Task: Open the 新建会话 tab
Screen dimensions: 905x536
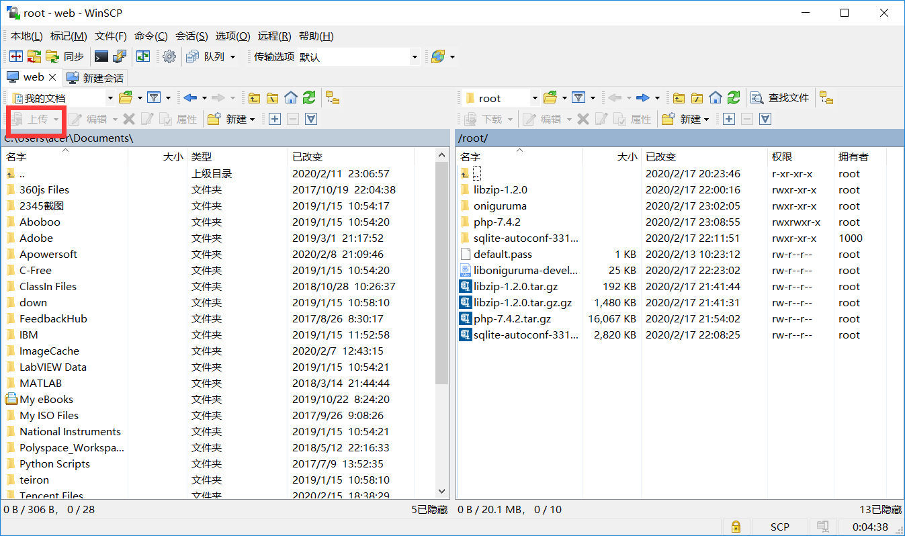Action: pyautogui.click(x=95, y=78)
